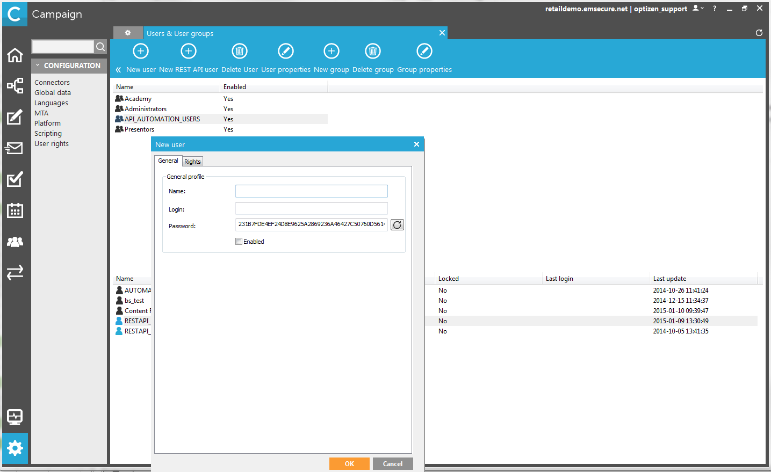Screen dimensions: 771x472
Task: Switch to the Rights tab
Action: (192, 162)
